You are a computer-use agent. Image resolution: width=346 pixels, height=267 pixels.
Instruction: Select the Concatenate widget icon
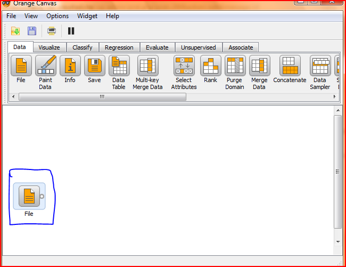tap(290, 66)
